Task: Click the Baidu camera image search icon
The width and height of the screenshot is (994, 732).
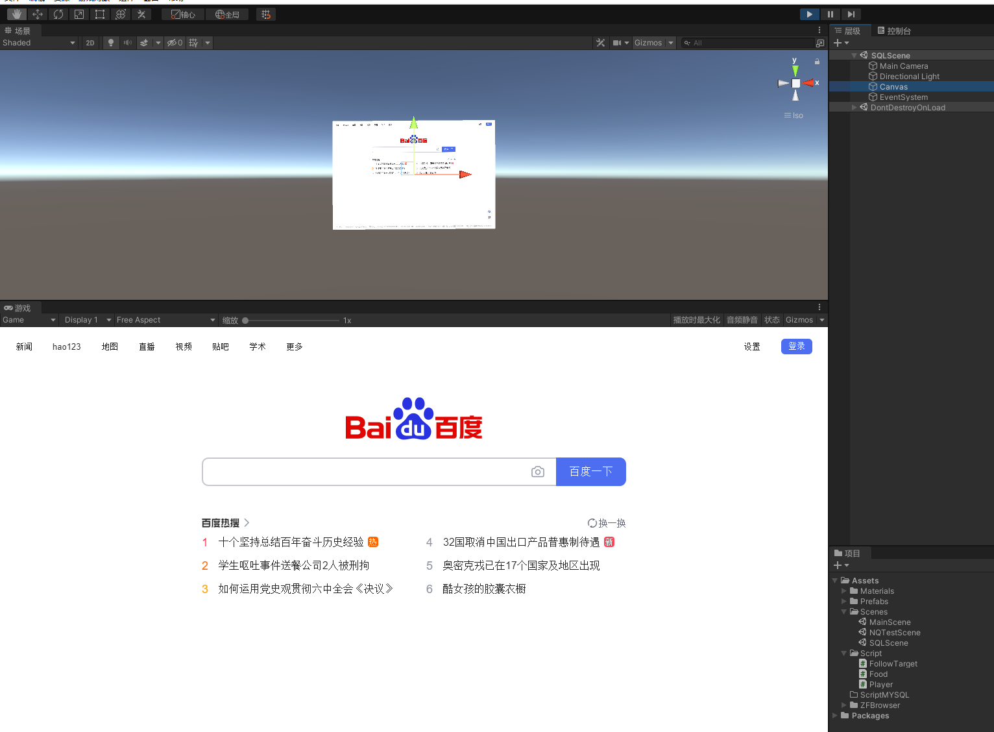Action: tap(538, 472)
